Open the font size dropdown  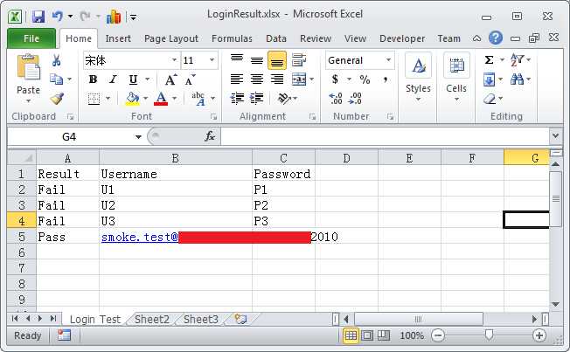coord(212,60)
